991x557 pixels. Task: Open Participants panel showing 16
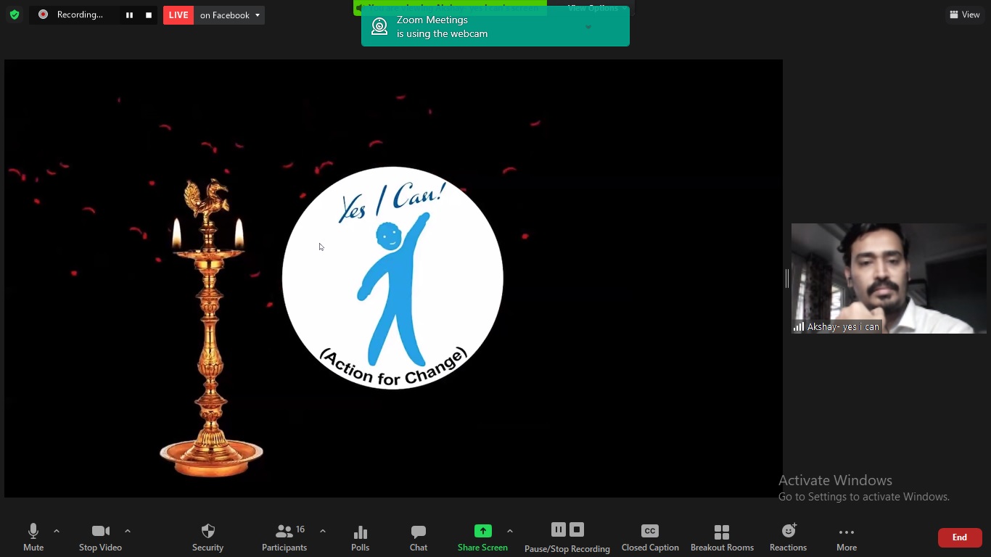[284, 537]
